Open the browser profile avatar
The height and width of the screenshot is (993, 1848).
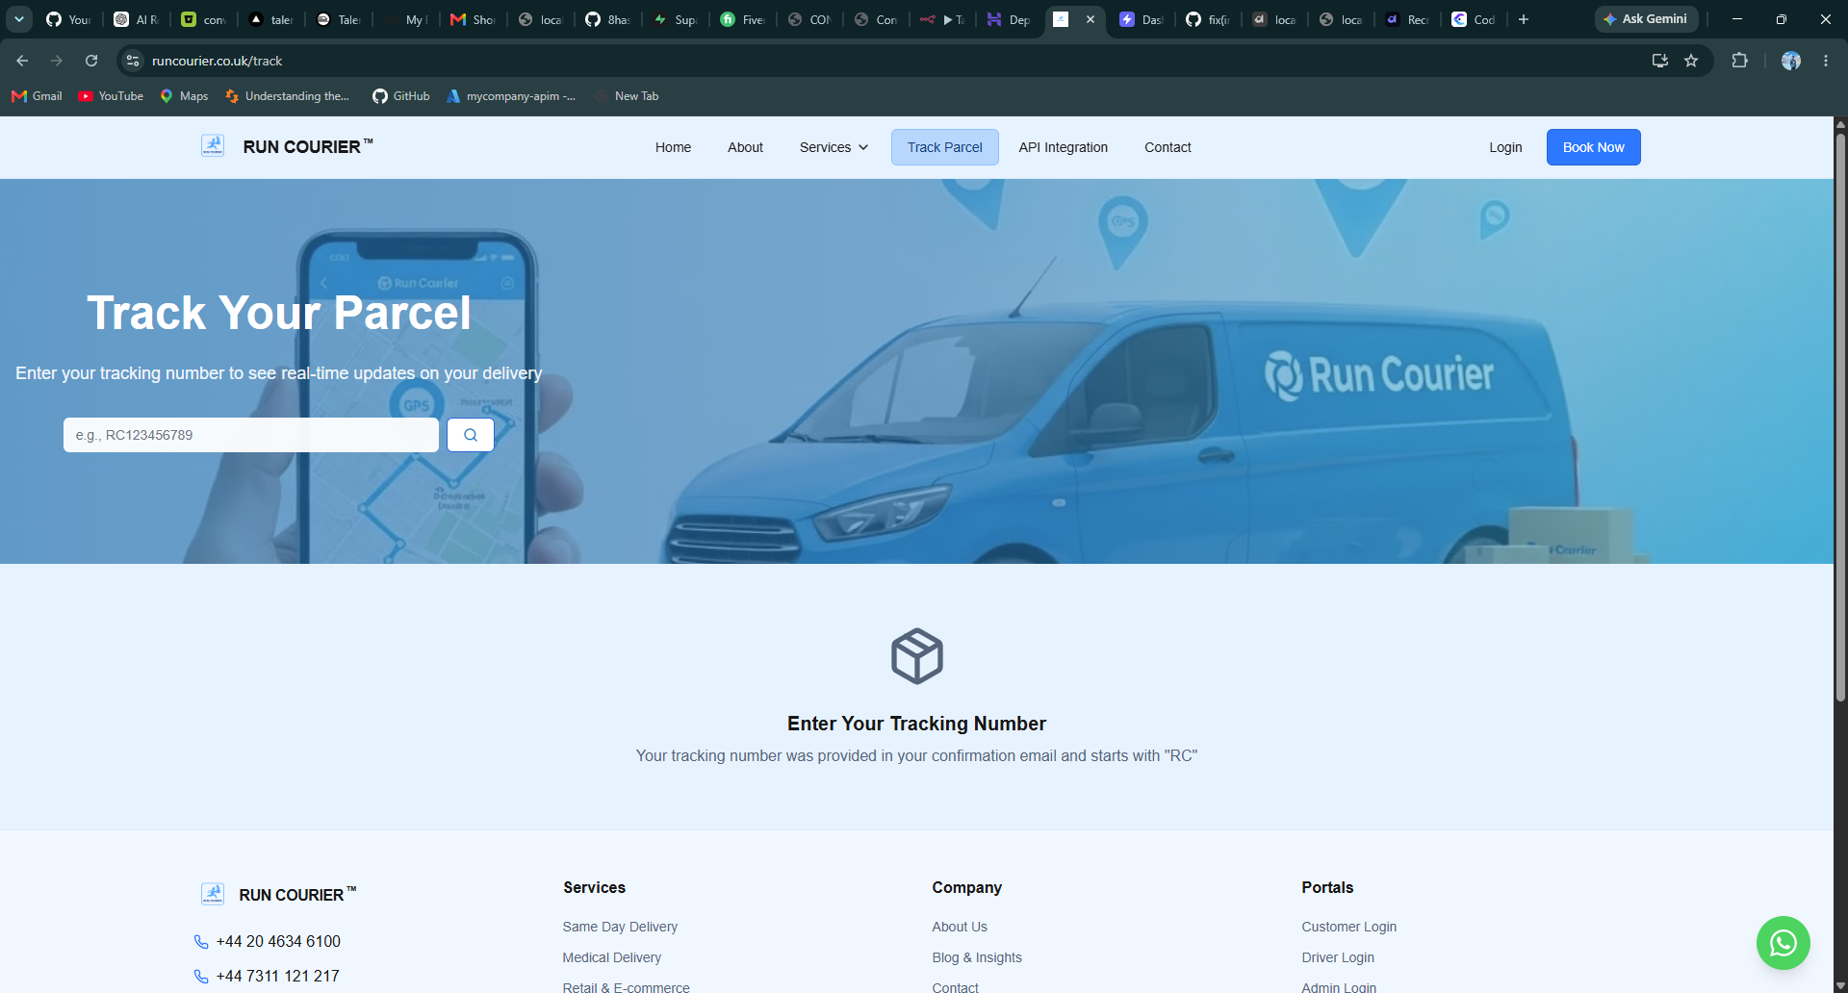[1791, 61]
